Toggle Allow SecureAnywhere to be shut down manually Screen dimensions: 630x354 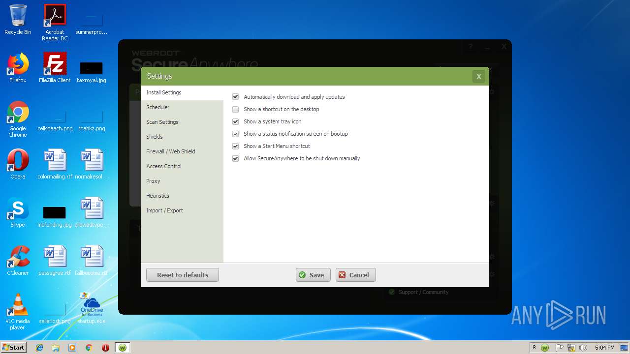point(235,158)
